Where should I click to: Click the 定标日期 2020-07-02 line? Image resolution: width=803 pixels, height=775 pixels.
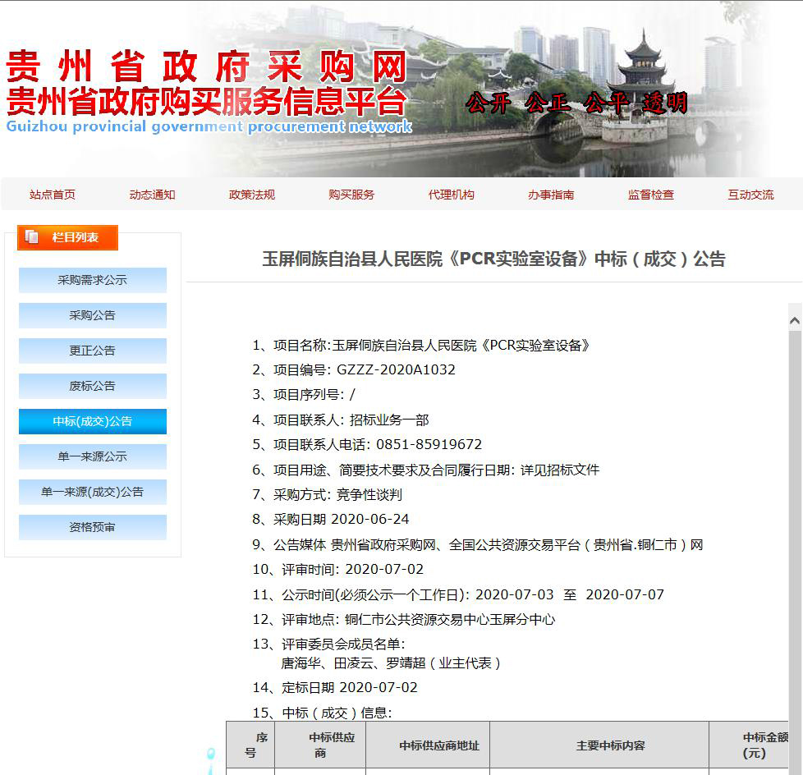pos(335,687)
